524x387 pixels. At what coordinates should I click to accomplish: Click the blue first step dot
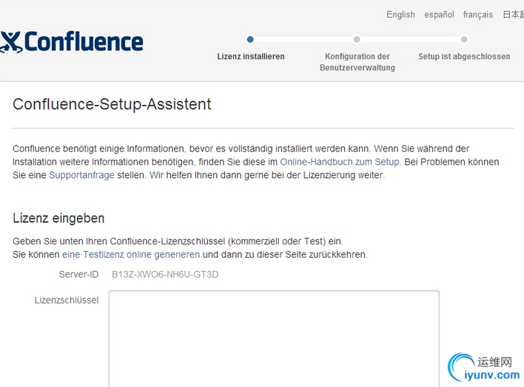[250, 39]
